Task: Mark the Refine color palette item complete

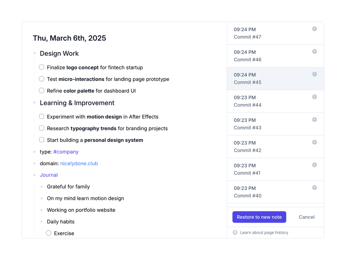Action: [42, 91]
